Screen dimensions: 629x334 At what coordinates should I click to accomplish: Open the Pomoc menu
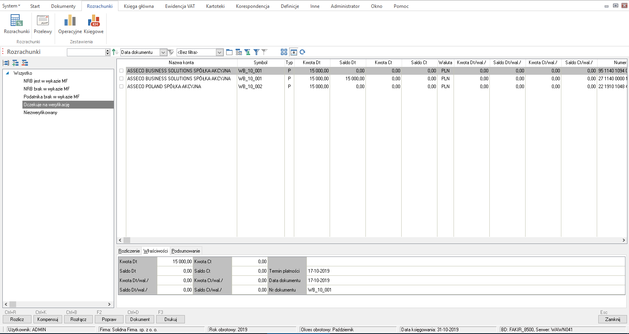tap(401, 6)
